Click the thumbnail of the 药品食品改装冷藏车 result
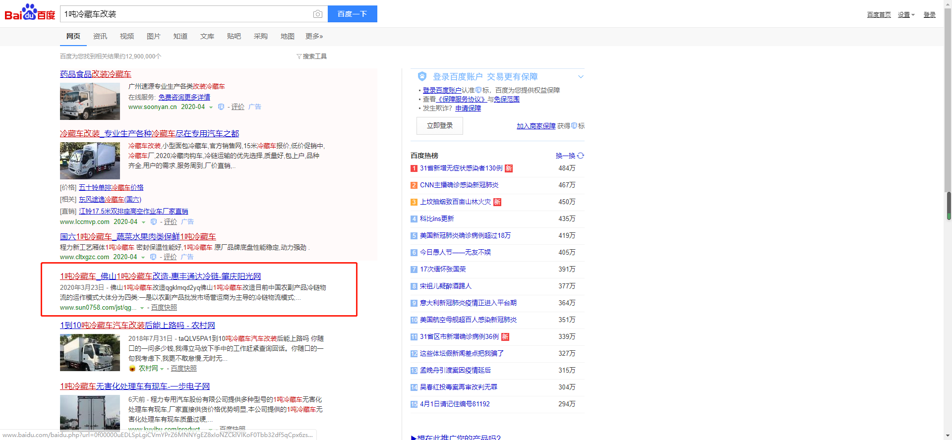The image size is (952, 440). pyautogui.click(x=90, y=101)
